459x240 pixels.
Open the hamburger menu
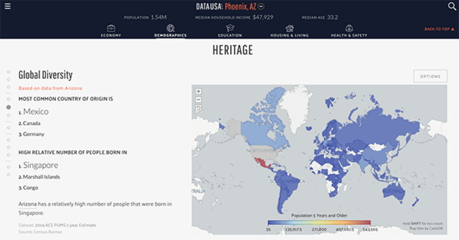pos(8,6)
